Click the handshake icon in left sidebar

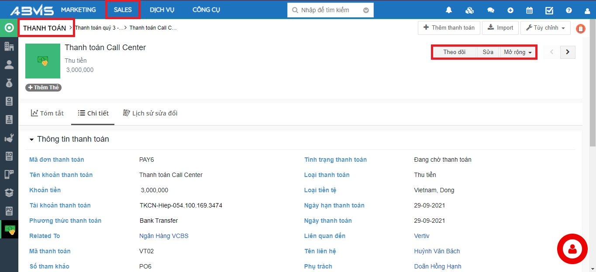tap(9, 138)
